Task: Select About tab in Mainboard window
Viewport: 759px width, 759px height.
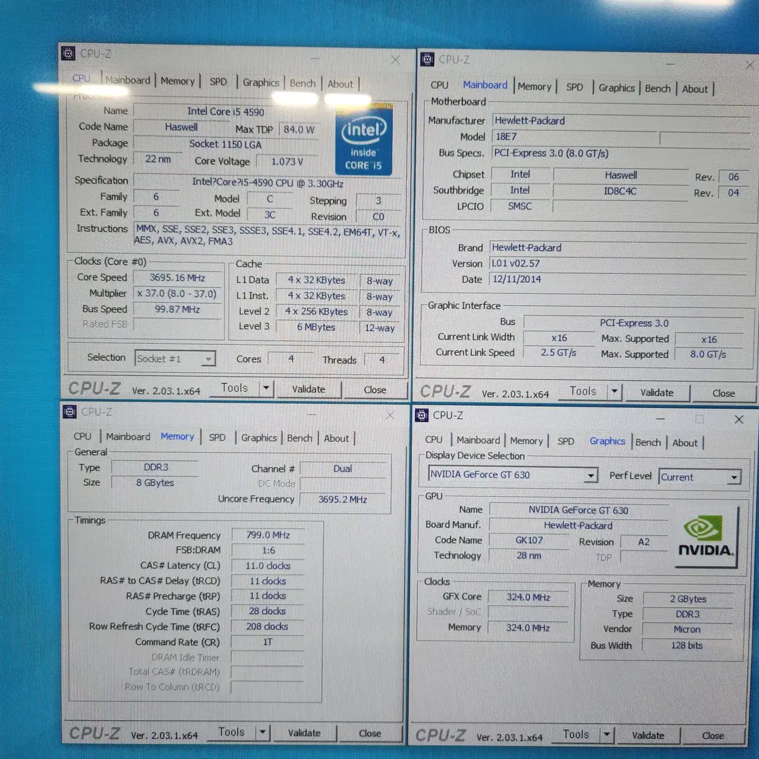Action: click(x=695, y=89)
